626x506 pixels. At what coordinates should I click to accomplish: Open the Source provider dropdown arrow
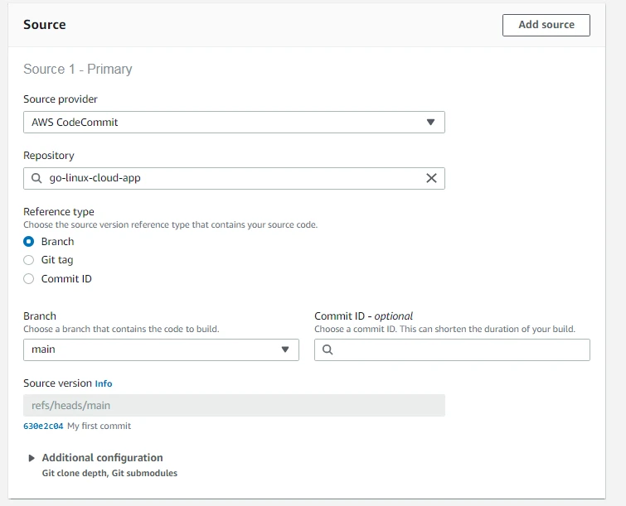point(430,123)
